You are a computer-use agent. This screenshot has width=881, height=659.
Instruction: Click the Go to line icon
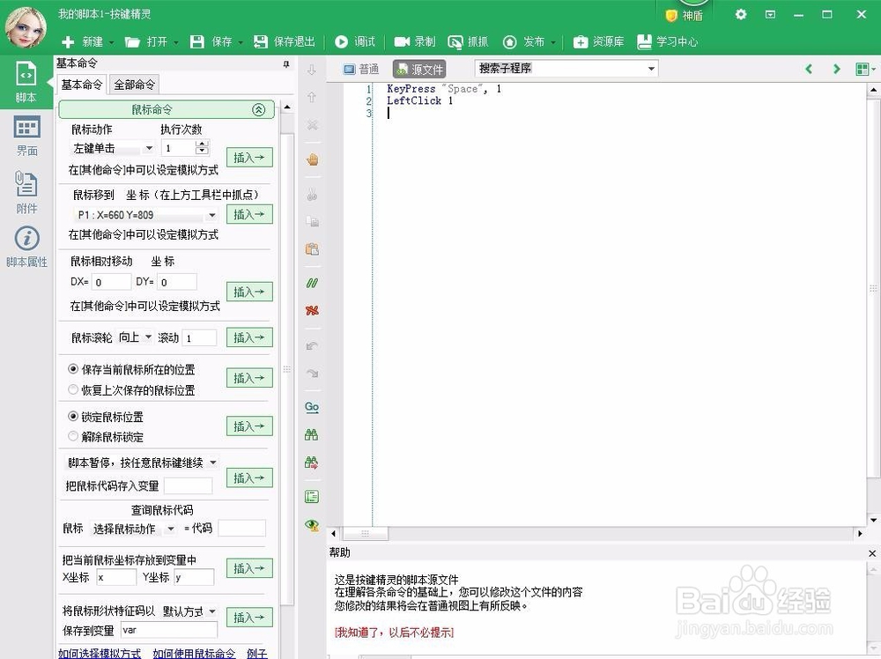pos(312,407)
